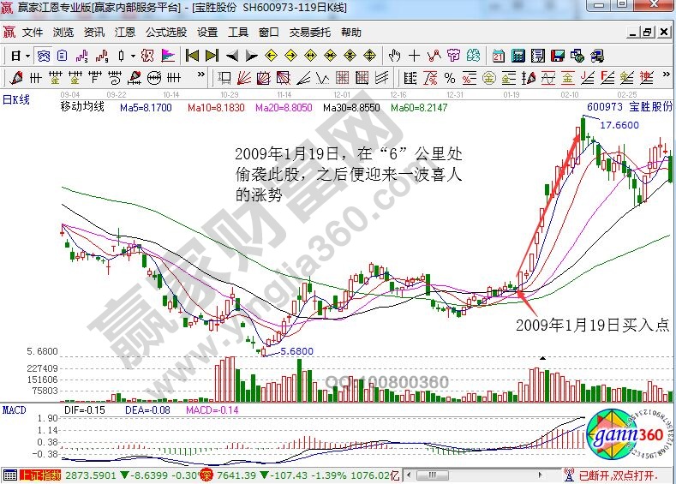Click the 移动均线 indicator label
The width and height of the screenshot is (676, 484).
(82, 108)
